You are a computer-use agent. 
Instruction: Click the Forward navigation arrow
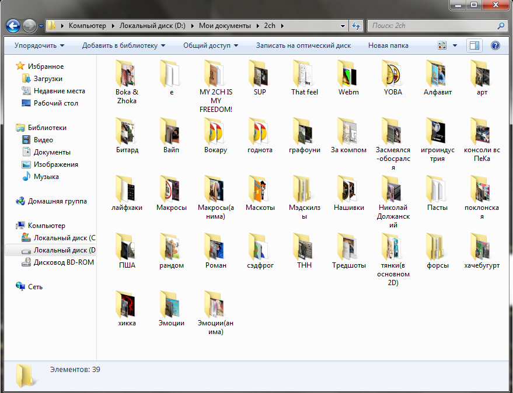pos(29,26)
